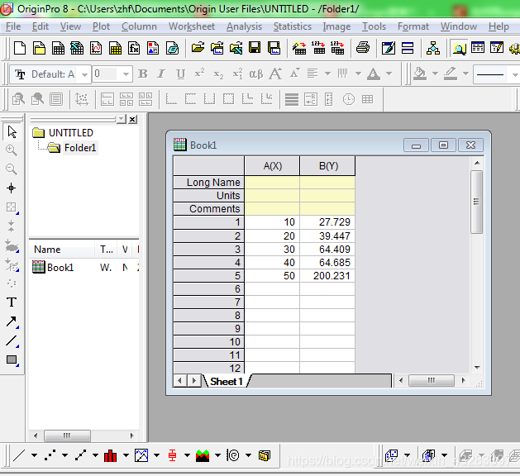
Task: Click the New Function (fx) icon
Action: (x=134, y=49)
